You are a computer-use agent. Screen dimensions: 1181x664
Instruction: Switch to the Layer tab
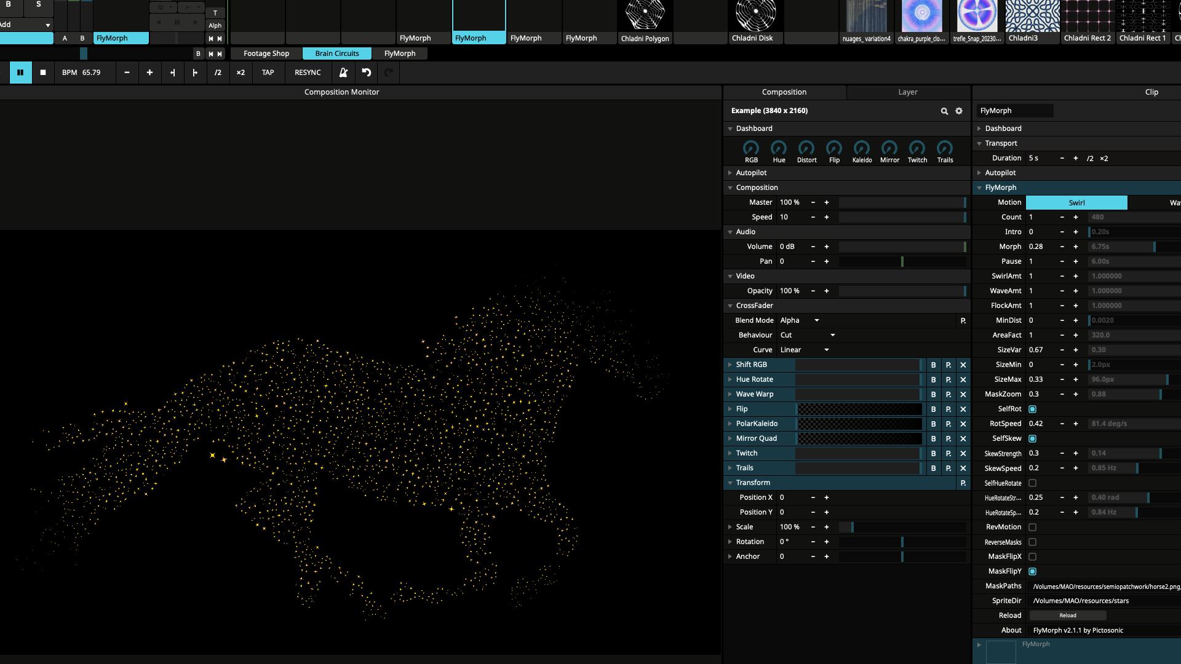tap(907, 92)
